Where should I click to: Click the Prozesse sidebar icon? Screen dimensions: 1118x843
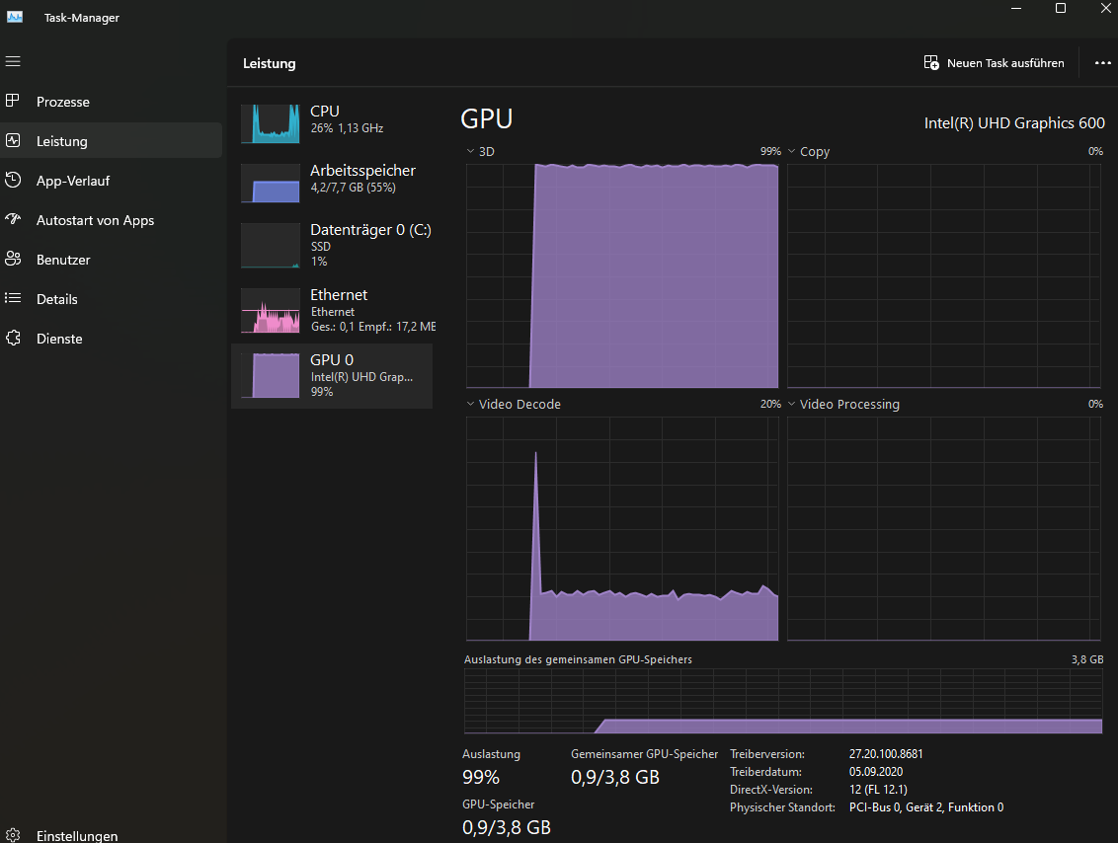point(13,102)
